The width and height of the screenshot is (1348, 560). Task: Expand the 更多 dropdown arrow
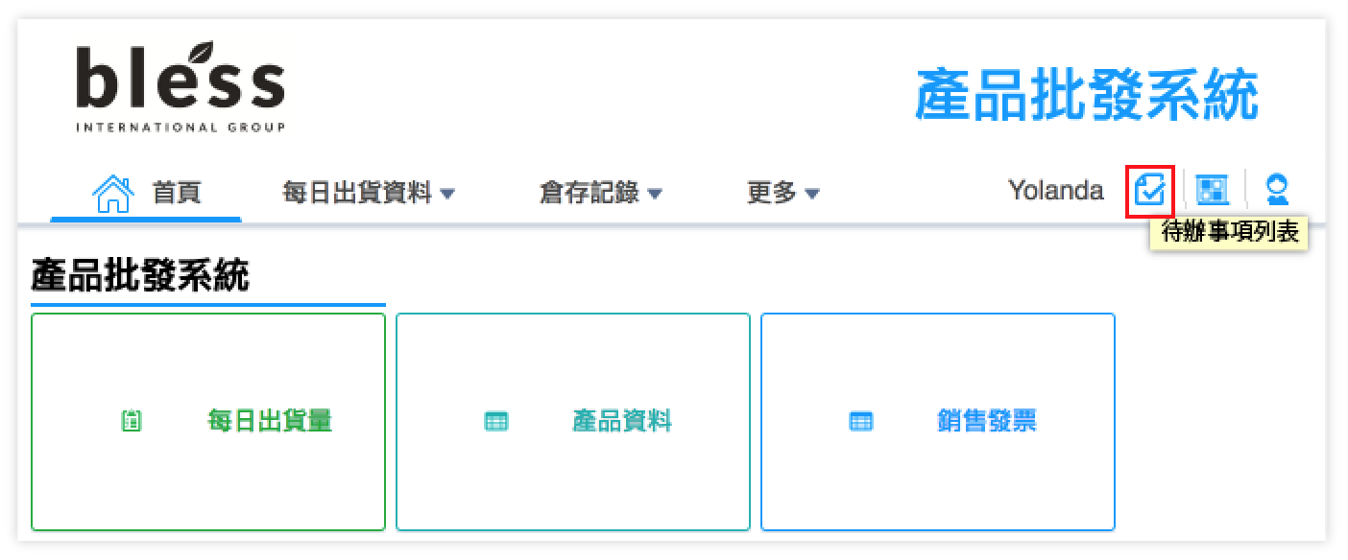812,194
